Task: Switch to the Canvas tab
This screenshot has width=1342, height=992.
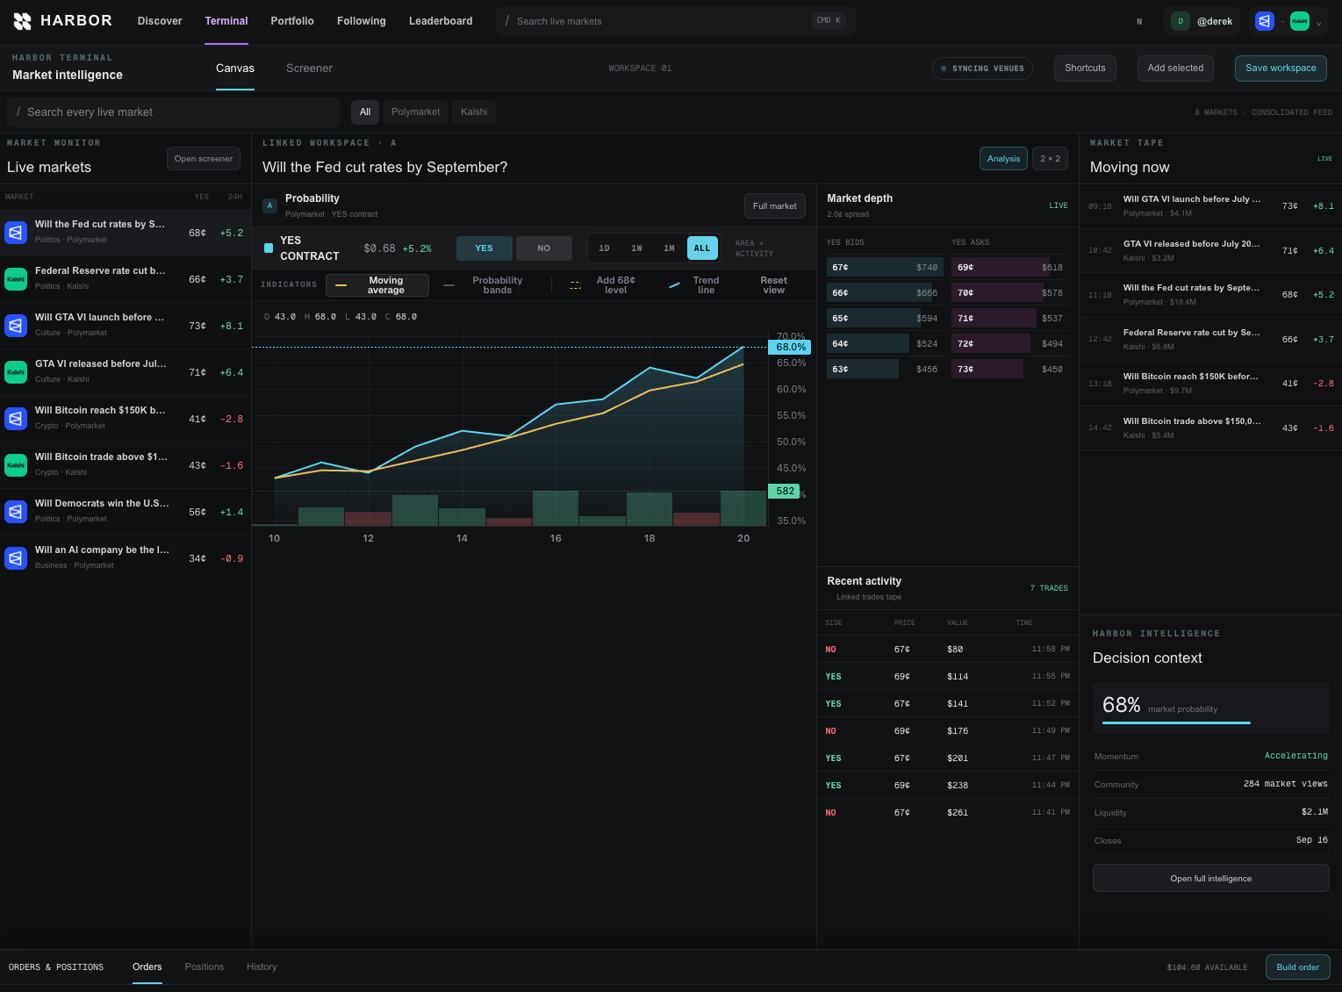Action: point(235,68)
